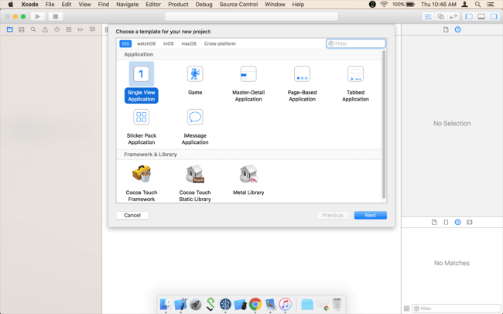The height and width of the screenshot is (314, 503).
Task: Cancel the new project dialog
Action: pyautogui.click(x=132, y=215)
